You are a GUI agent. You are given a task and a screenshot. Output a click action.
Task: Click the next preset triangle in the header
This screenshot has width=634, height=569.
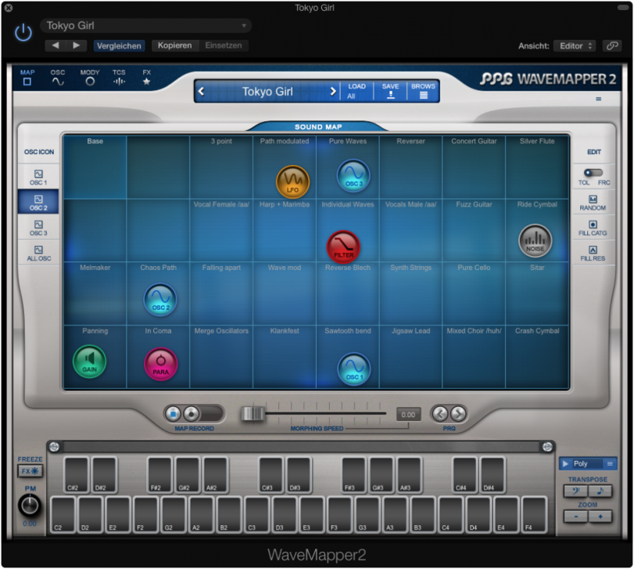pos(77,45)
